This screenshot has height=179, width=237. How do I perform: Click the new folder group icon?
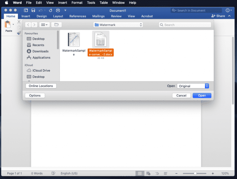(x=56, y=25)
